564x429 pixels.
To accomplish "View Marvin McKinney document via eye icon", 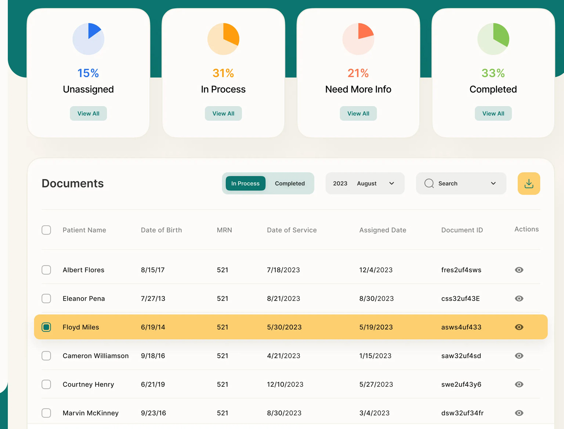I will click(519, 413).
